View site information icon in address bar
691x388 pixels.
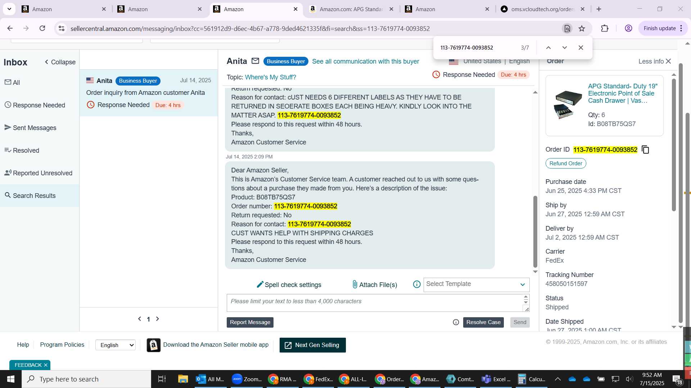pyautogui.click(x=62, y=28)
